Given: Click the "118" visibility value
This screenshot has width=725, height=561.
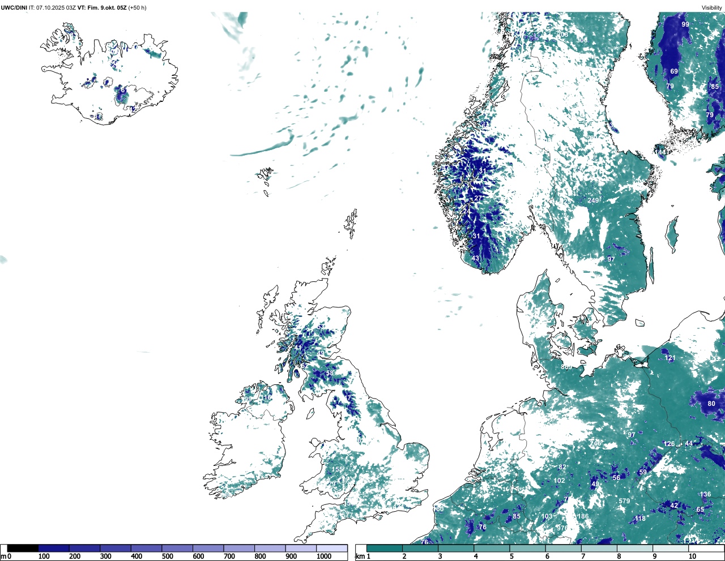Looking at the screenshot, I should tap(640, 519).
